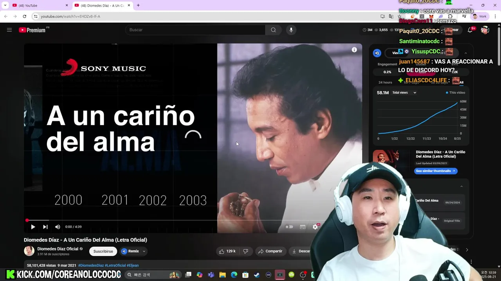Open the YouTube hamburger guide menu
This screenshot has width=501, height=281.
coord(9,30)
